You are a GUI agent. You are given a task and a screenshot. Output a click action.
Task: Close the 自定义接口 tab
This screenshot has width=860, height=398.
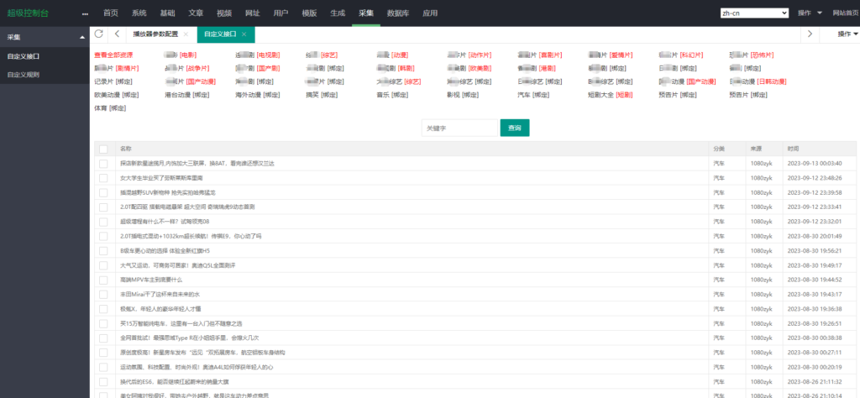click(244, 34)
